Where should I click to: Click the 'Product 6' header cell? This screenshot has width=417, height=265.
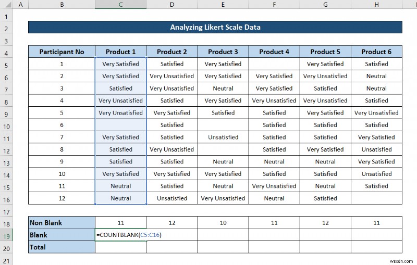[x=376, y=52]
